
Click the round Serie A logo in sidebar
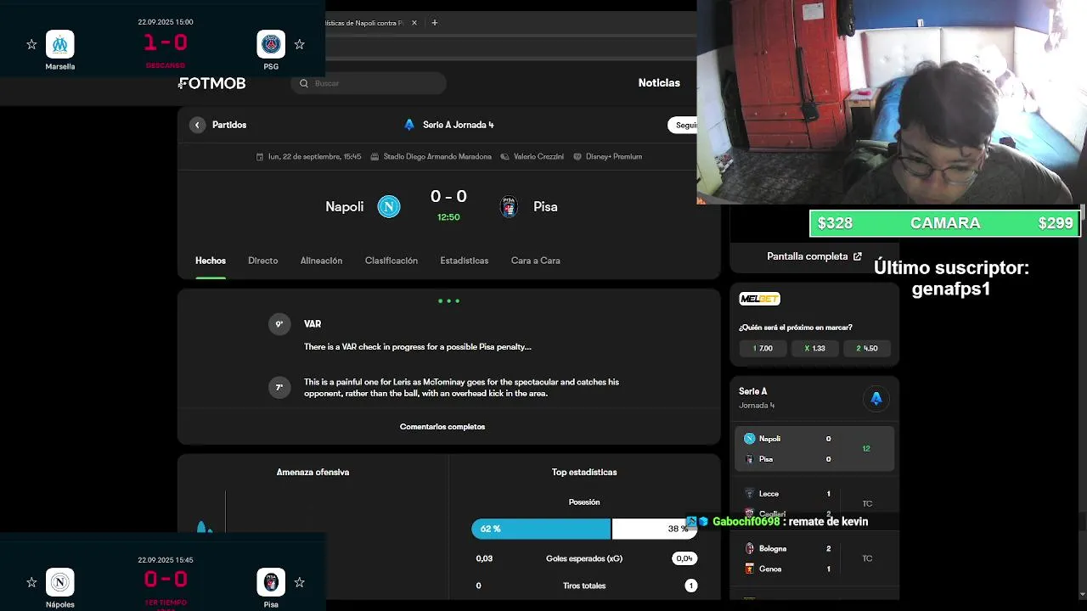[876, 398]
